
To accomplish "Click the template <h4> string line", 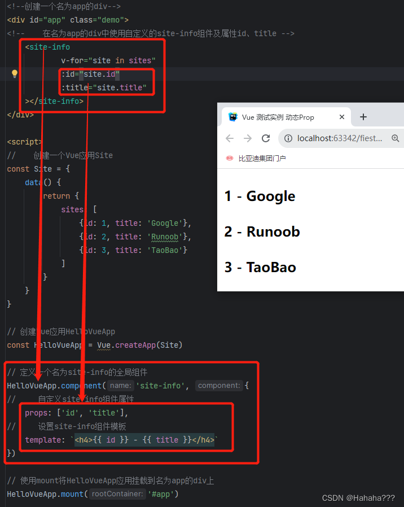I will [x=121, y=440].
